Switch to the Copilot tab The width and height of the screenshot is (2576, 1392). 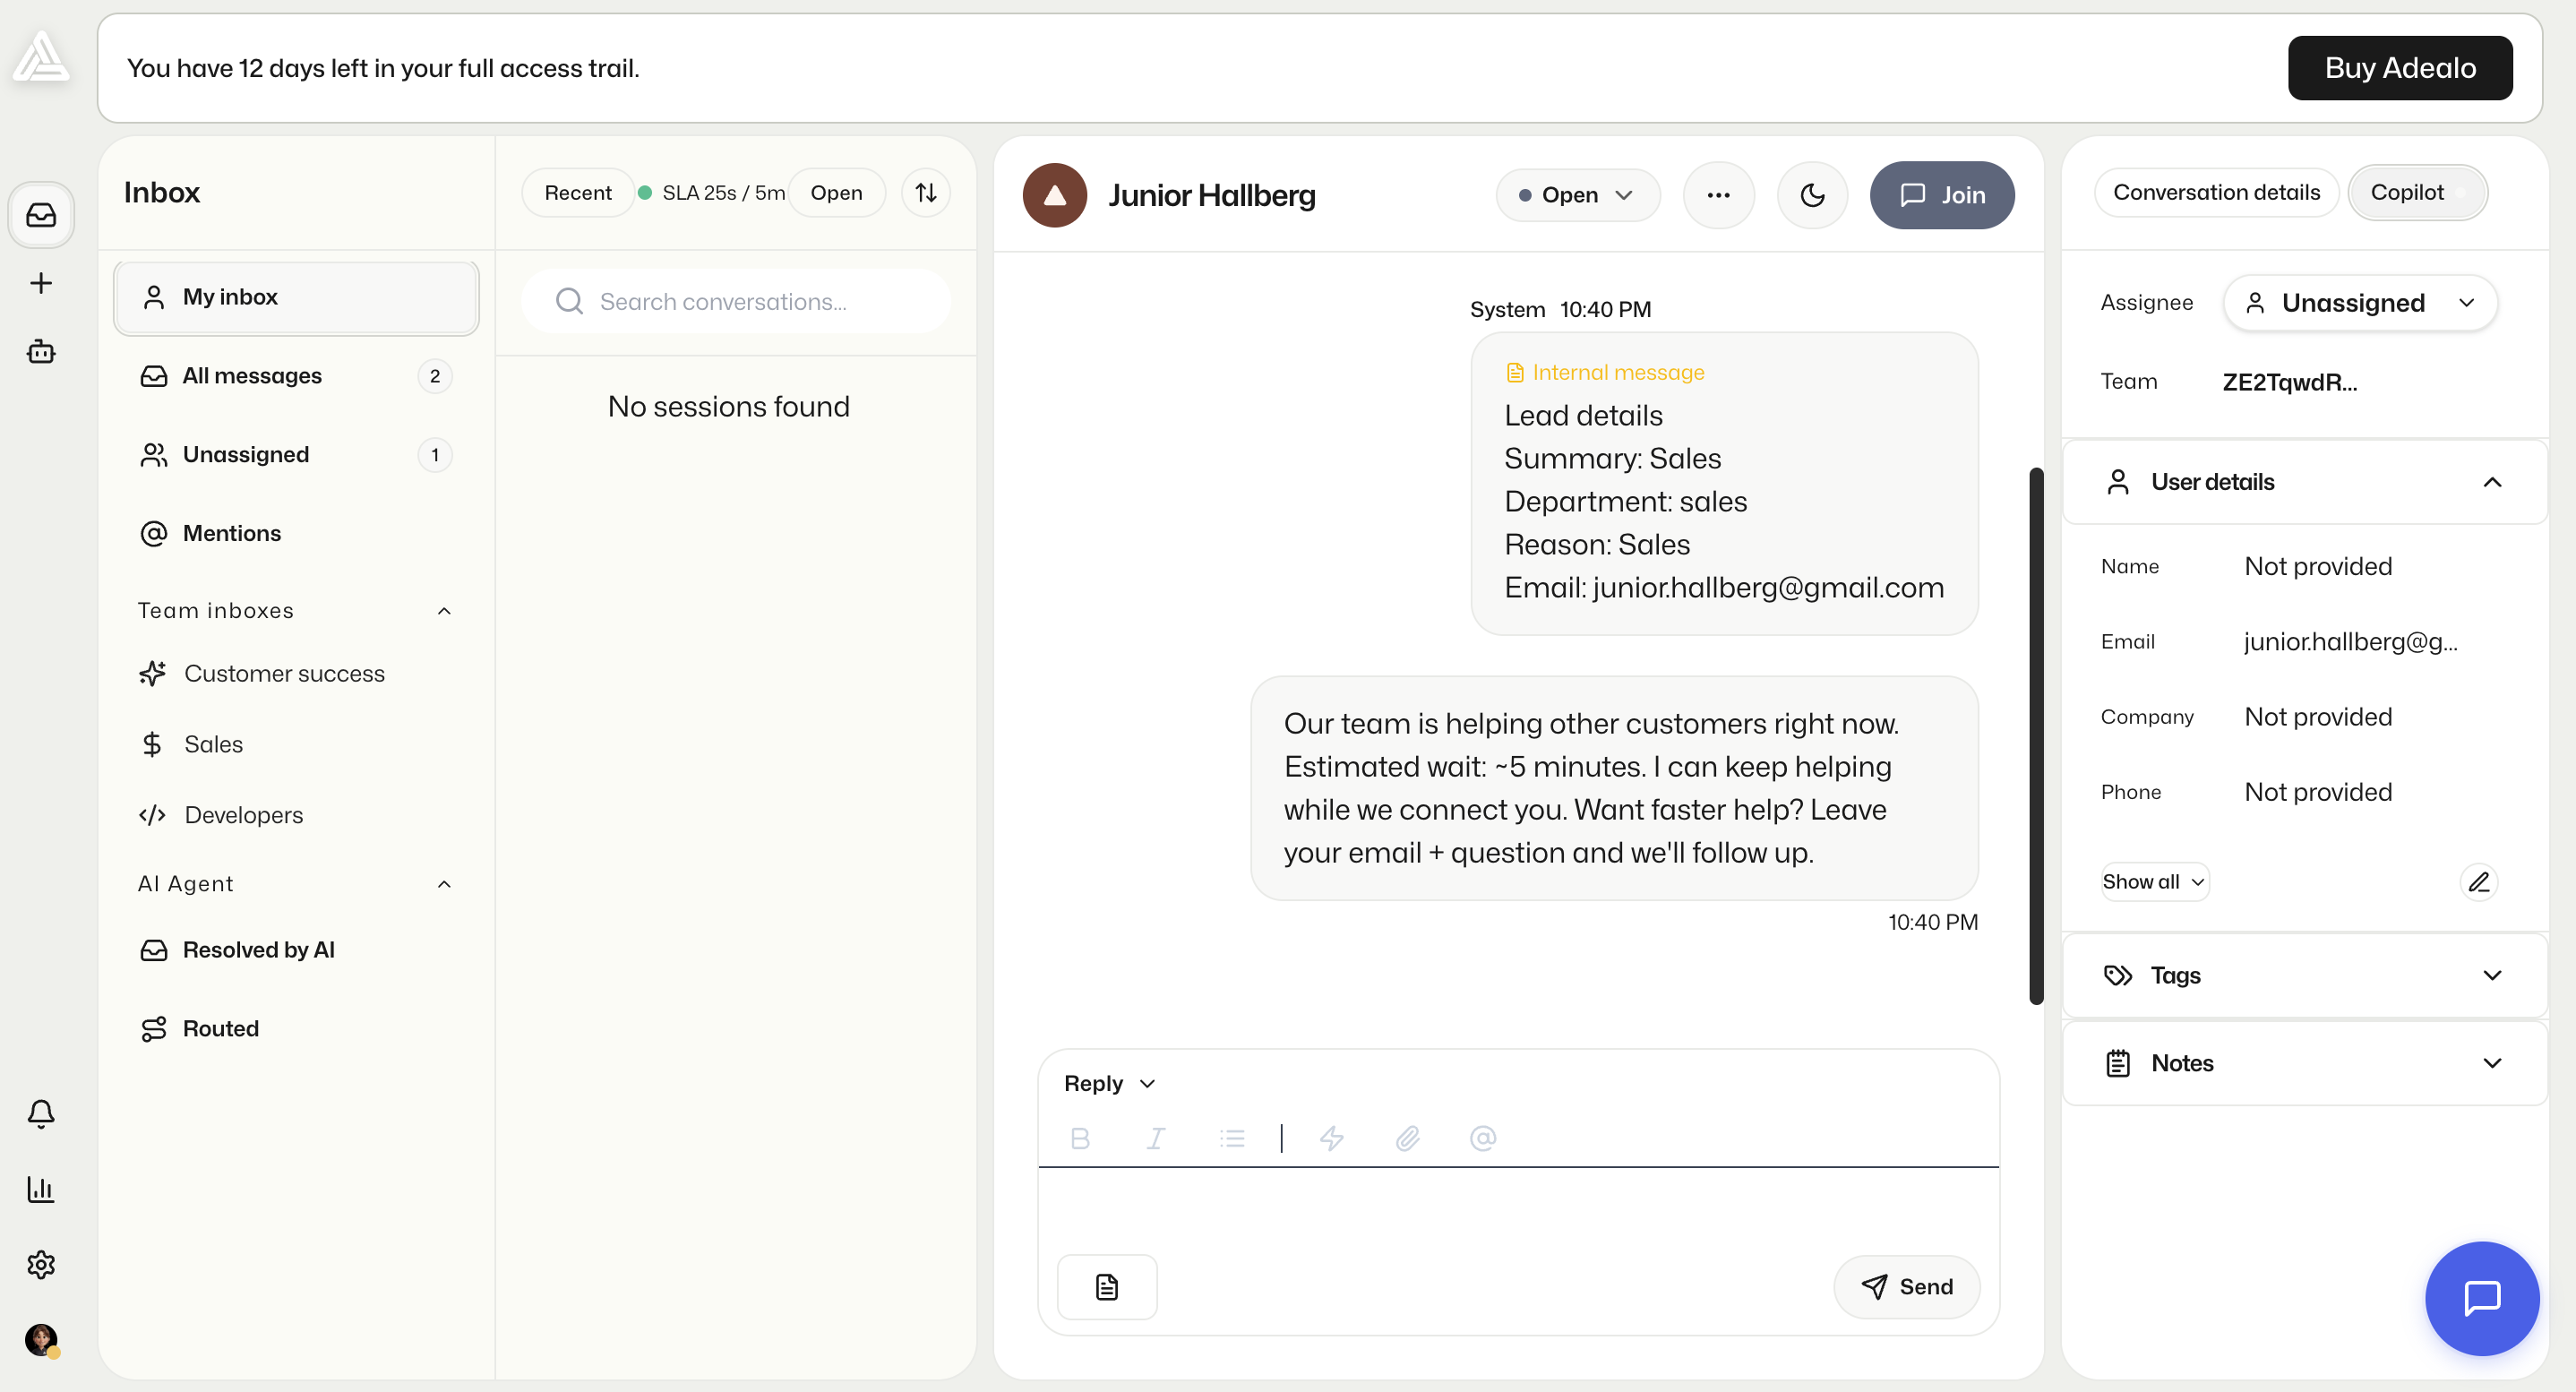pyautogui.click(x=2417, y=192)
